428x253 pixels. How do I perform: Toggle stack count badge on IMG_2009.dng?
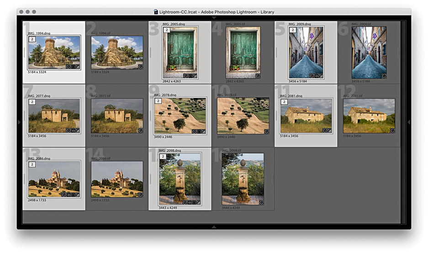pos(292,30)
